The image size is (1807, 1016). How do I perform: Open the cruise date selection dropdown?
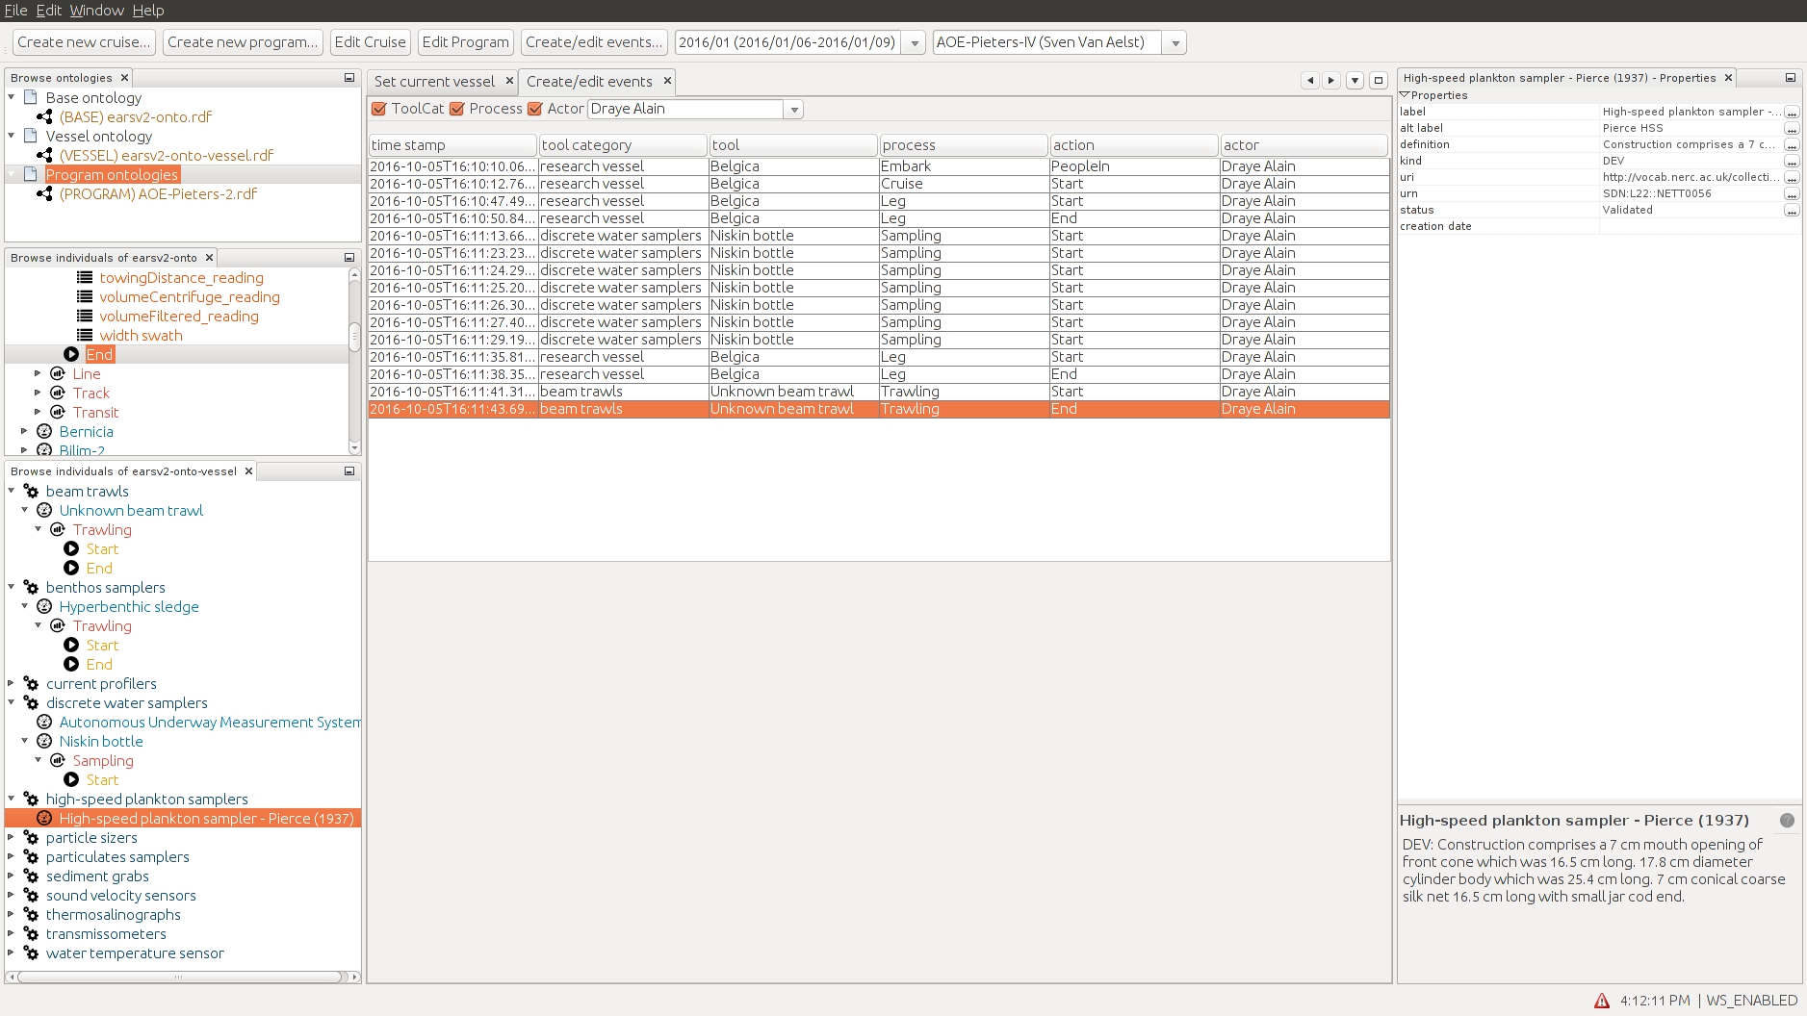[x=915, y=43]
